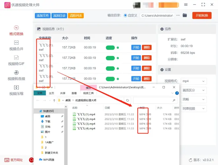Click the refresh icon in Explorer address bar

click(x=127, y=100)
